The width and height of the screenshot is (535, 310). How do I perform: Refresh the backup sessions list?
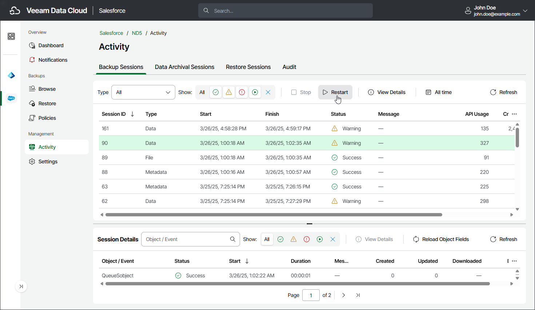click(503, 92)
